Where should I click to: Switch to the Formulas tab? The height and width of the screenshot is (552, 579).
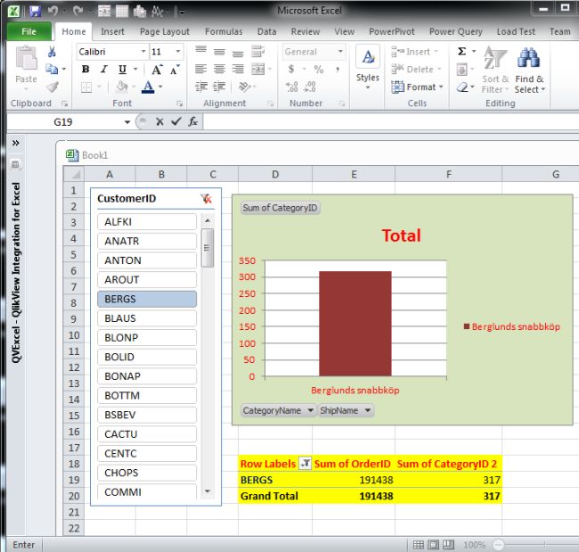(x=224, y=32)
